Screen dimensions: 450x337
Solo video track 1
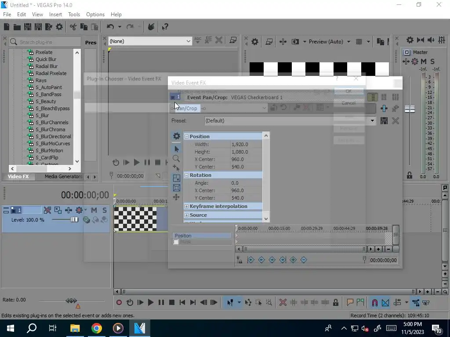(x=105, y=210)
